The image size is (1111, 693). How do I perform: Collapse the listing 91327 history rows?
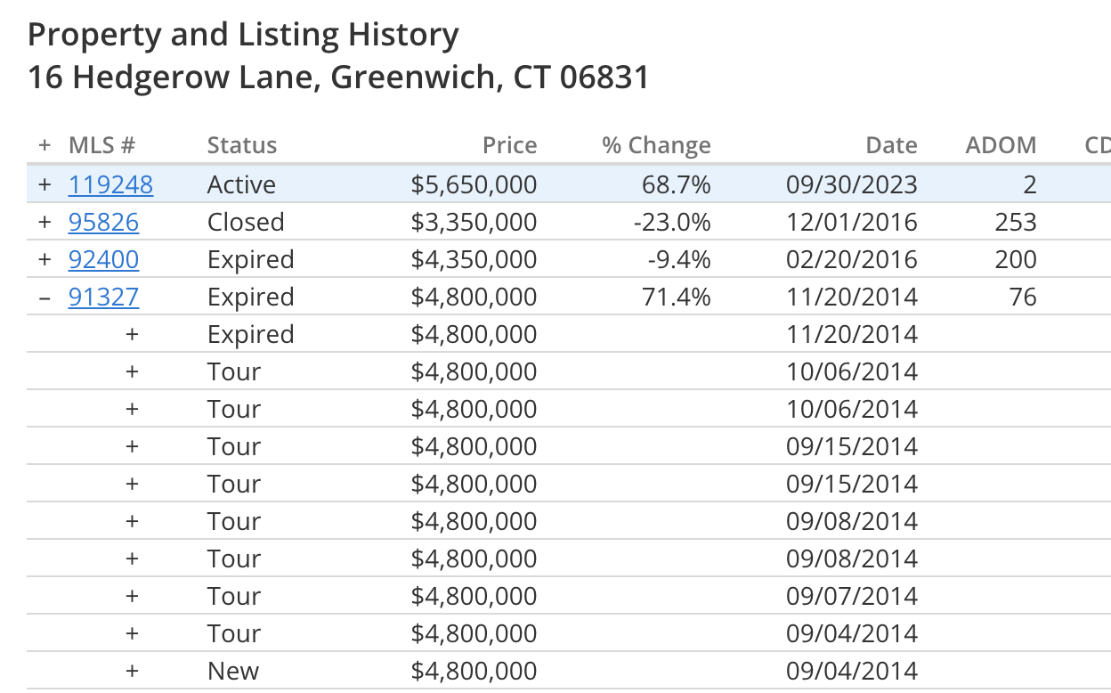click(45, 297)
